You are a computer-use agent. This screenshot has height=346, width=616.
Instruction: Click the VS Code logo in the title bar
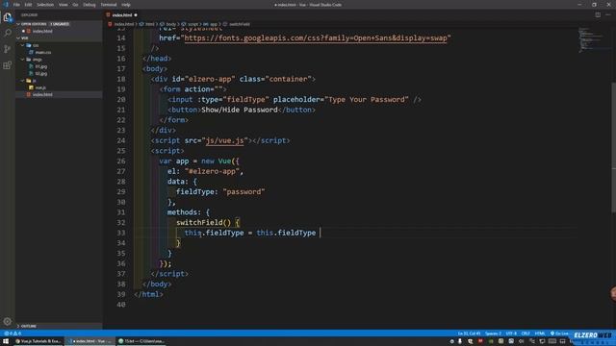pyautogui.click(x=6, y=5)
